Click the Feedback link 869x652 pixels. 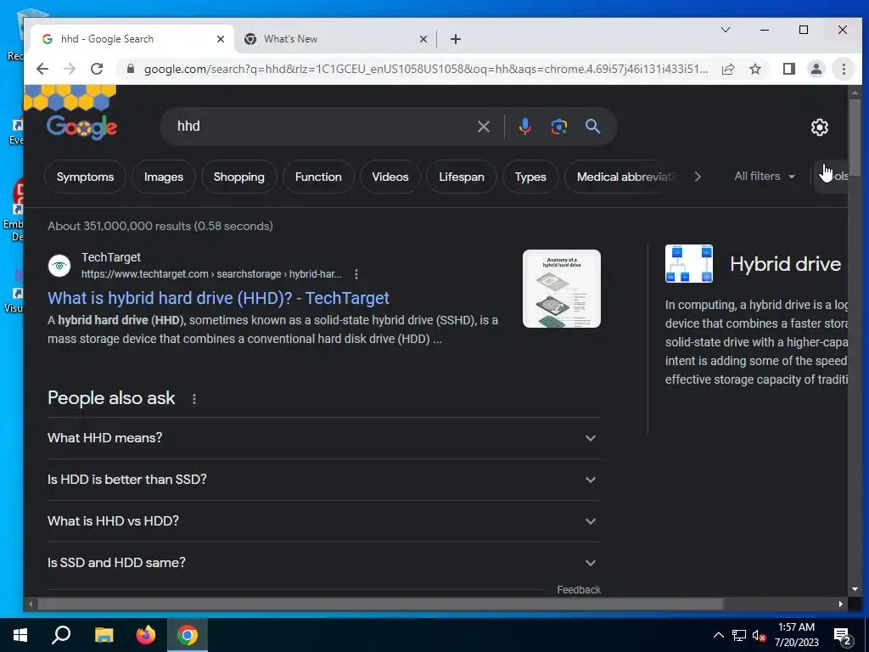pyautogui.click(x=579, y=590)
